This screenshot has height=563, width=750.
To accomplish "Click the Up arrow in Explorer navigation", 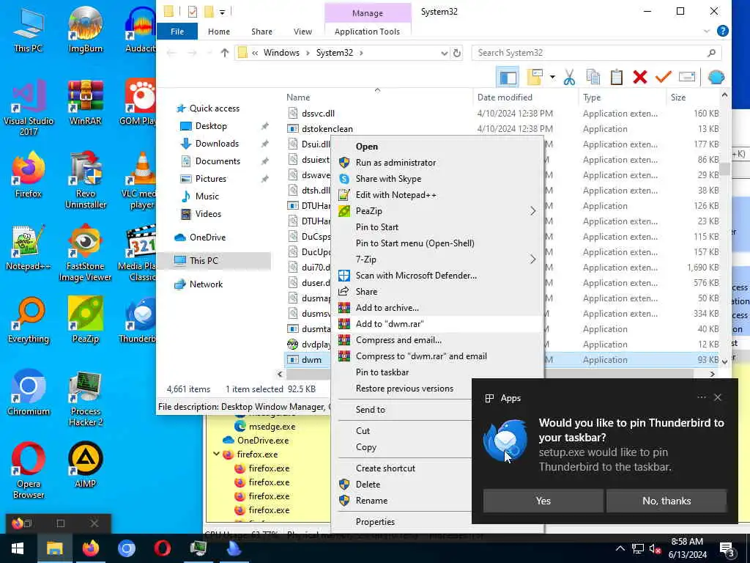I will pyautogui.click(x=224, y=53).
